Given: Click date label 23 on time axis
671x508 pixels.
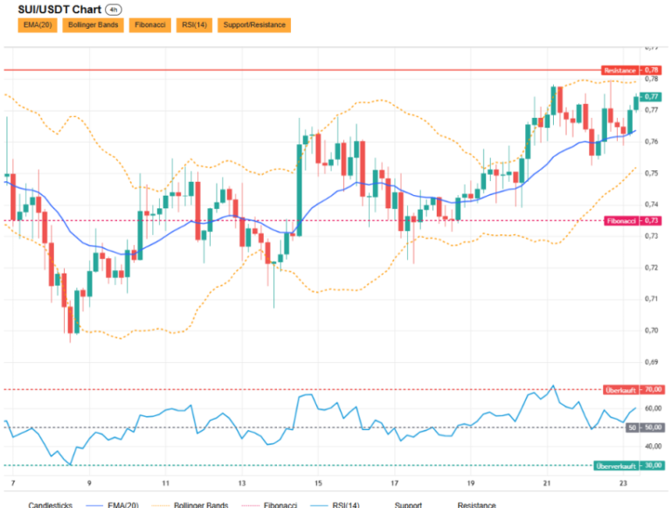Looking at the screenshot, I should pos(623,484).
